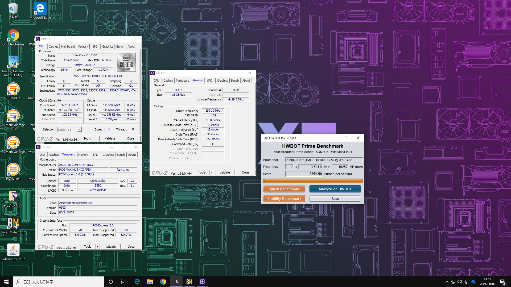Open Intel Extreme Tuning Utility shortcut
The image size is (511, 287).
pos(13,66)
